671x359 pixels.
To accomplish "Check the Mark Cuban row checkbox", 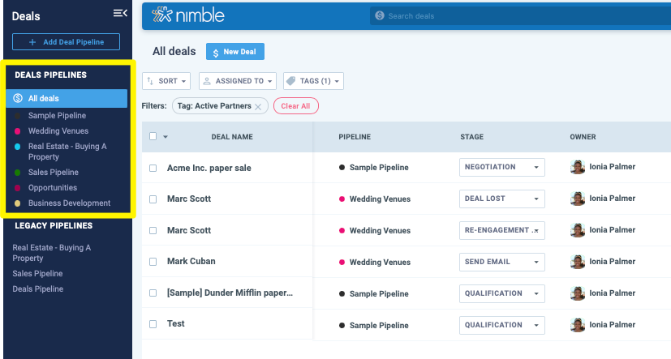I will pyautogui.click(x=153, y=262).
